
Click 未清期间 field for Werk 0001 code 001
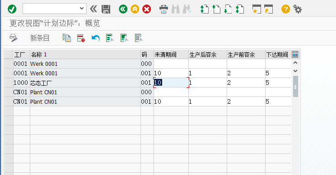pyautogui.click(x=171, y=73)
